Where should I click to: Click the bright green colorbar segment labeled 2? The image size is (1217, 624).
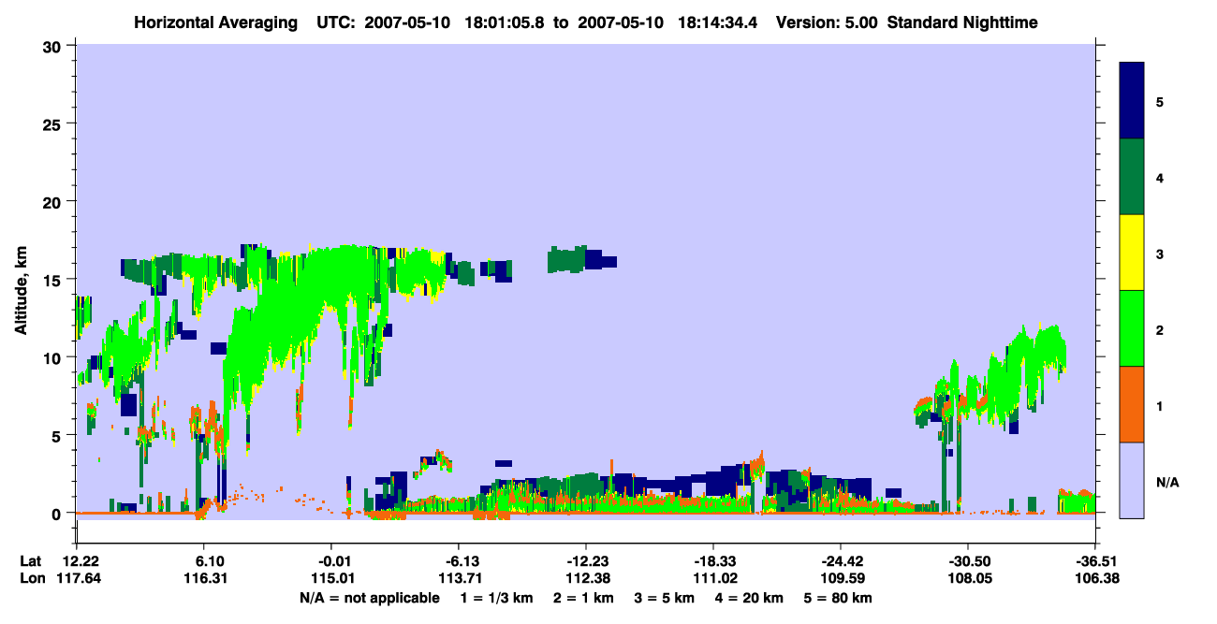pyautogui.click(x=1132, y=328)
